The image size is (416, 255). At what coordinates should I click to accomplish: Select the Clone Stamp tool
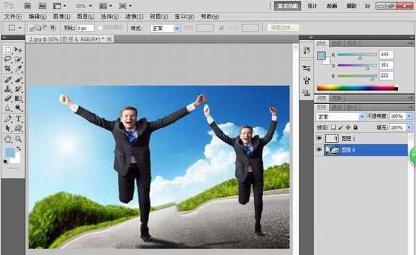coord(8,89)
